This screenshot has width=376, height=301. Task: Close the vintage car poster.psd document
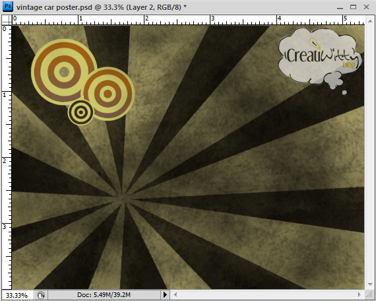pyautogui.click(x=366, y=7)
